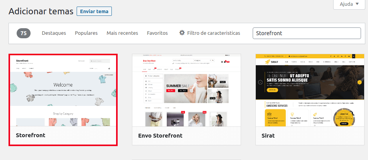Click the theme search field containing Storefront
The image size is (368, 160).
tap(307, 33)
